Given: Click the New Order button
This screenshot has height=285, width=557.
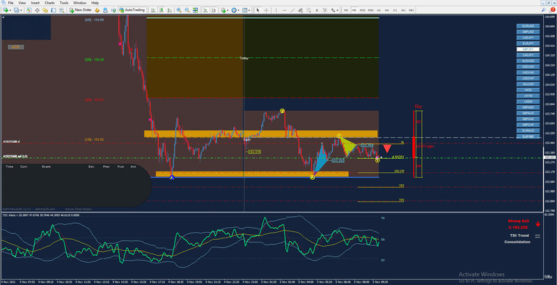Looking at the screenshot, I should [80, 10].
